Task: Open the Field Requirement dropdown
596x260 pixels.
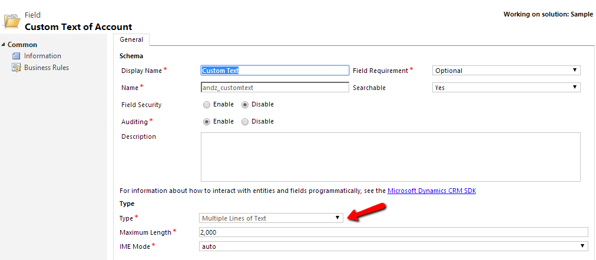Action: [x=506, y=71]
